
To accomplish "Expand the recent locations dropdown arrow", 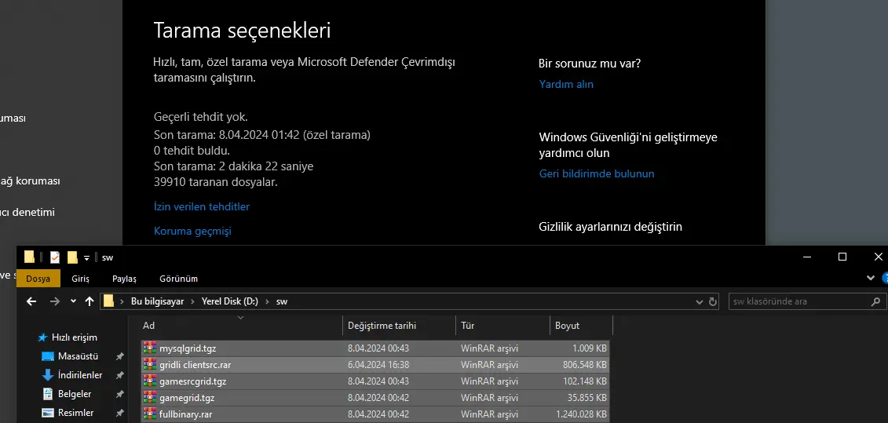I will [x=73, y=301].
